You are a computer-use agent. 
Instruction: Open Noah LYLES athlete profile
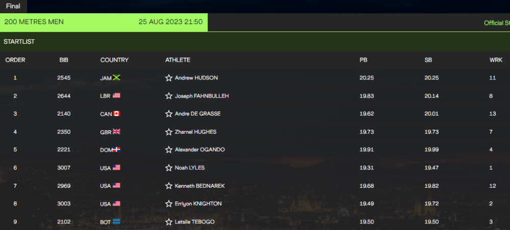[x=190, y=168]
